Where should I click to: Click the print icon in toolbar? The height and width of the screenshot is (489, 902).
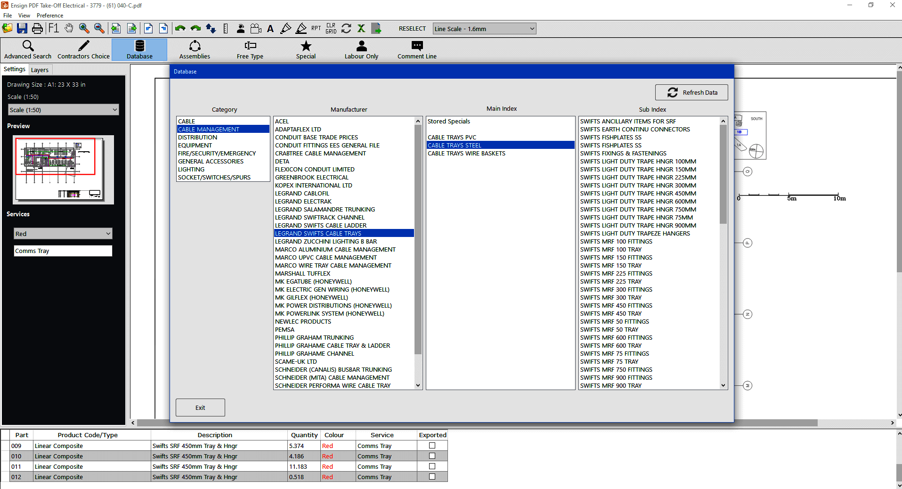[37, 29]
